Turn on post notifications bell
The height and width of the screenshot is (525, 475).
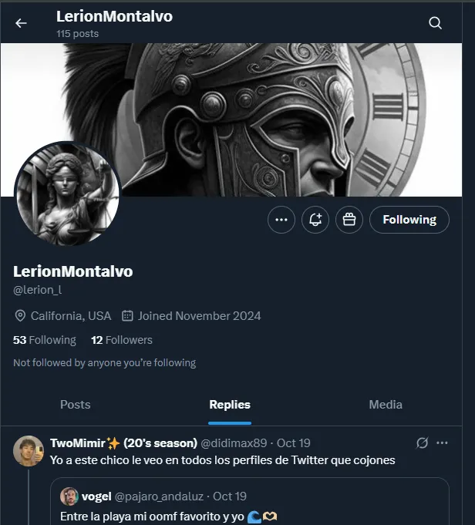tap(315, 220)
